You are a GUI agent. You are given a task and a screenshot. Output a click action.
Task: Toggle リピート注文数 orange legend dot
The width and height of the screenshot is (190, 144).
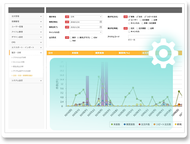154,124
